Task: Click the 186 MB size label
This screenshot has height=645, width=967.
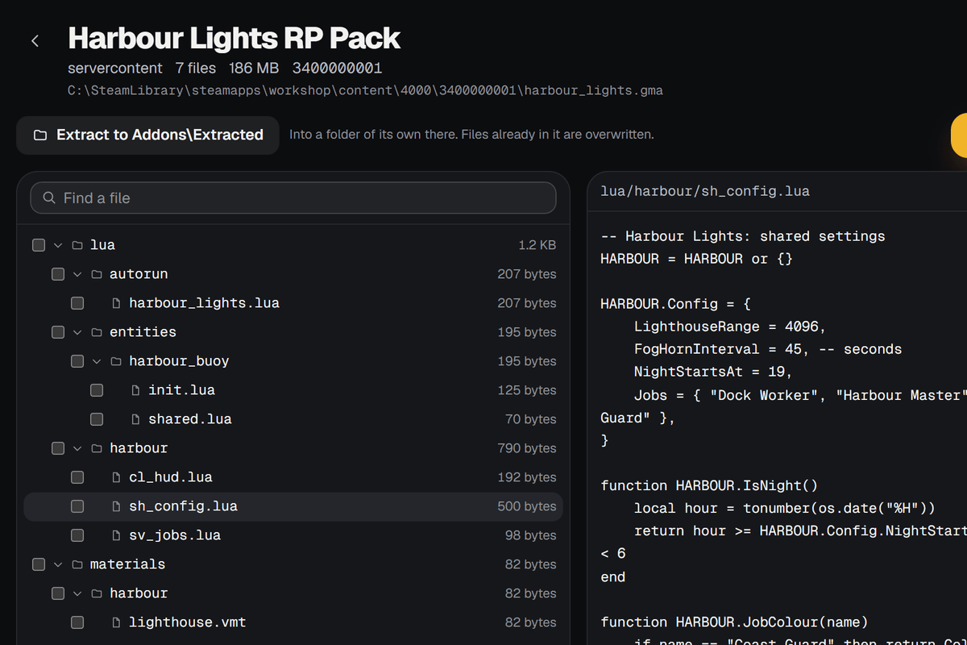Action: click(x=254, y=69)
